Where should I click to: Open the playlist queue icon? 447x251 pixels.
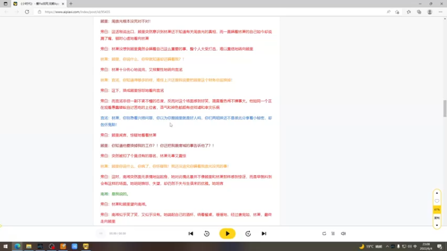pos(333,234)
